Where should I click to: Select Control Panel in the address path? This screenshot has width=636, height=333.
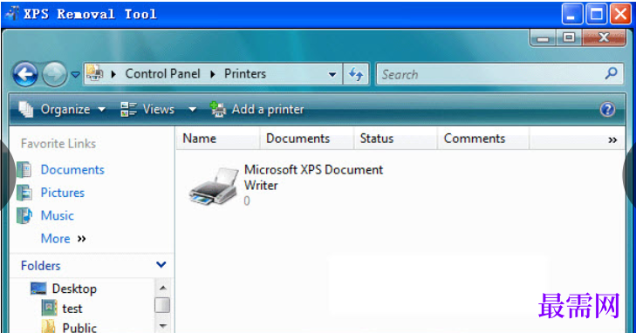click(x=162, y=74)
